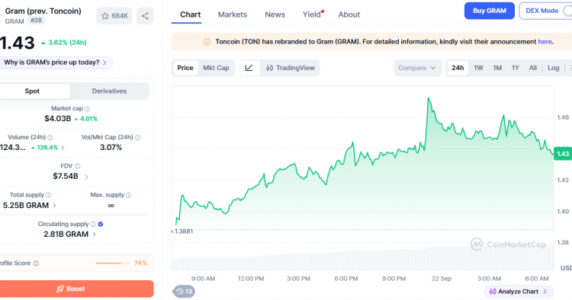Open Vol/Mkt Cap (24h) info icon
This screenshot has height=300, width=572.
click(137, 138)
